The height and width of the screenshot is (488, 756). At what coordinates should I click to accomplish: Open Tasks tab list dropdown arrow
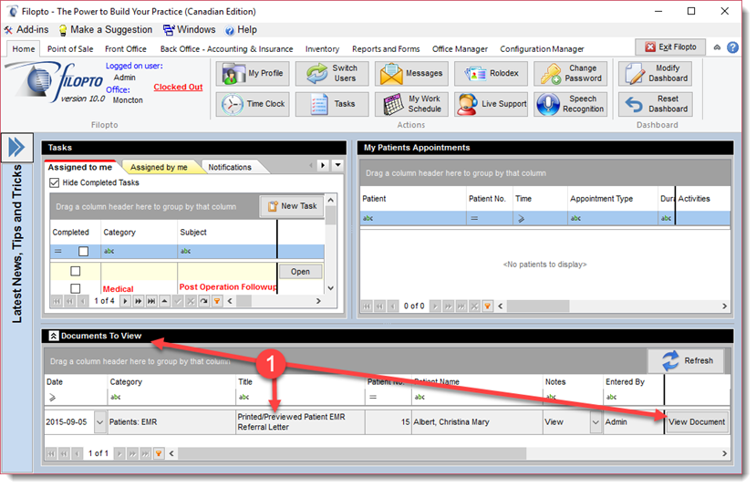pyautogui.click(x=338, y=165)
